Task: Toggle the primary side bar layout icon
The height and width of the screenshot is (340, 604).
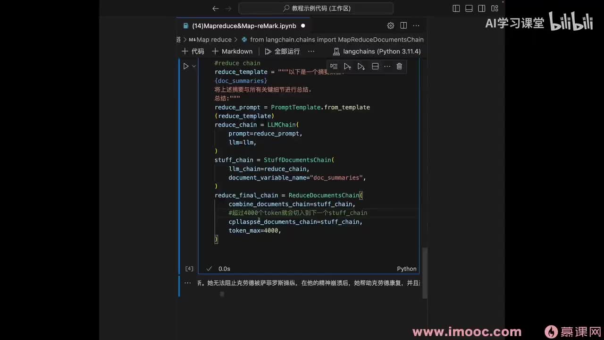Action: pos(456,8)
